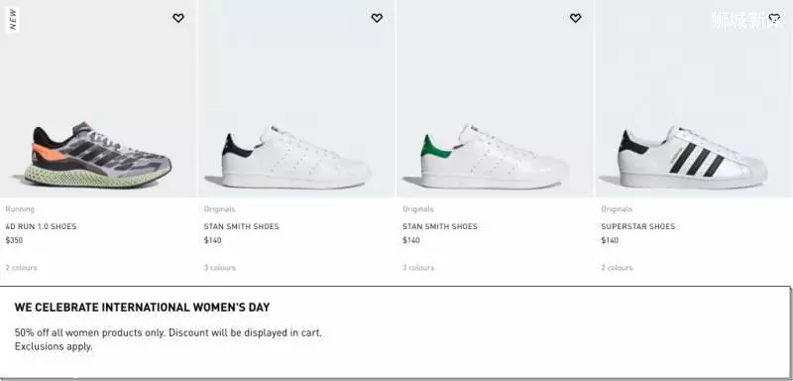Favorite the Superstar Shoes with heart icon

(774, 18)
